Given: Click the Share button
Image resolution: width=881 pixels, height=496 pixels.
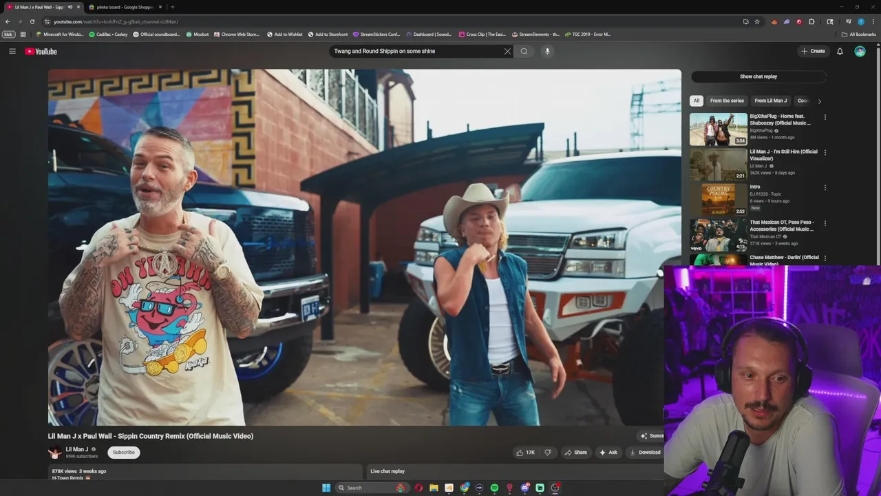Looking at the screenshot, I should click(575, 453).
